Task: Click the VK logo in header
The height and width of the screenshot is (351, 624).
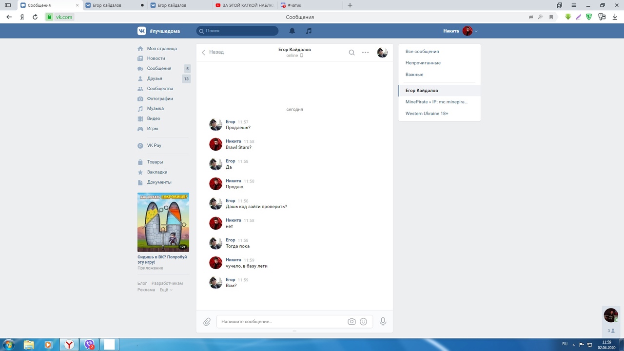Action: click(141, 31)
